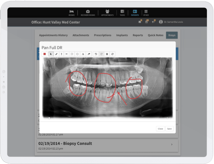Switch to Appointments History tab
Image resolution: width=214 pixels, height=164 pixels.
(53, 35)
